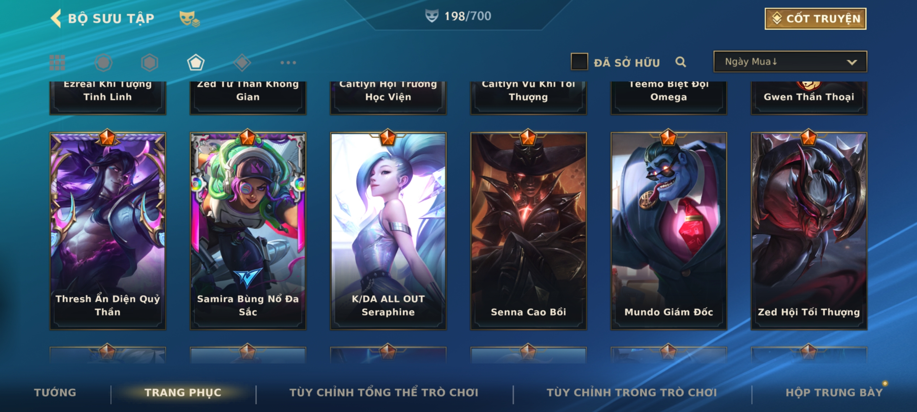Filter skins by diamond rarity gem icon

tap(242, 63)
